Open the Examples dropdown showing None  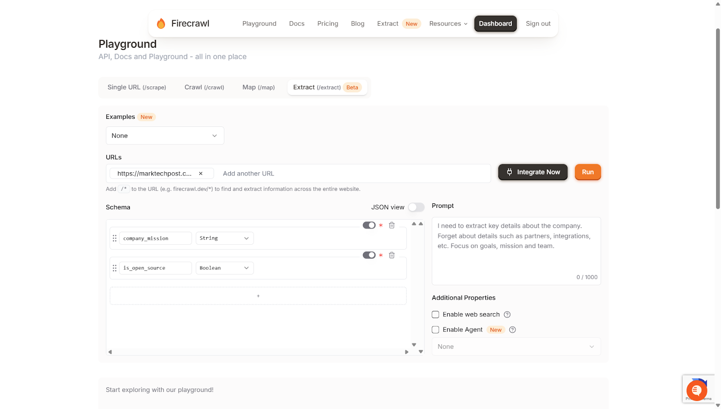pyautogui.click(x=165, y=136)
